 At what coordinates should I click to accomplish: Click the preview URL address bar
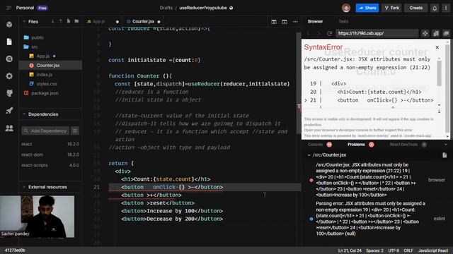377,33
